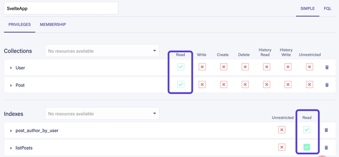Expand the listPosts index row
339x157 pixels.
pos(11,148)
